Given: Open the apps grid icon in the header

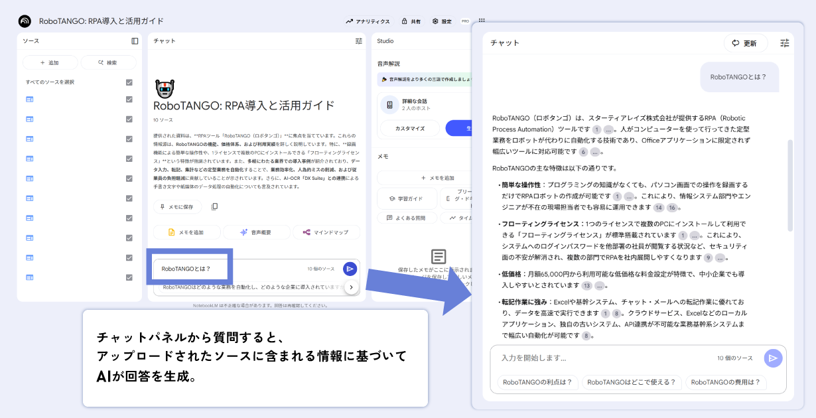Looking at the screenshot, I should pyautogui.click(x=482, y=21).
